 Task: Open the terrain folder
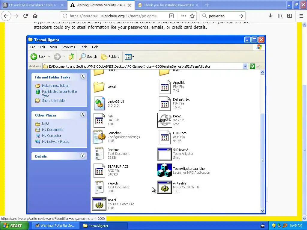99,87
